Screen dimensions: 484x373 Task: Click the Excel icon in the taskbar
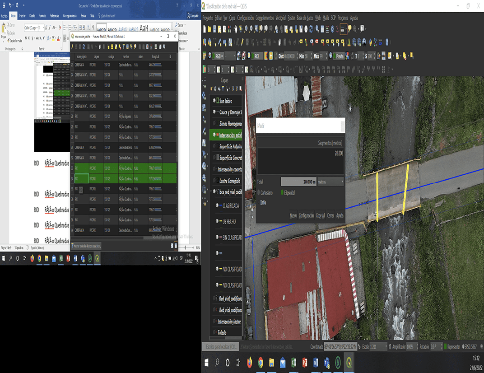(x=293, y=363)
